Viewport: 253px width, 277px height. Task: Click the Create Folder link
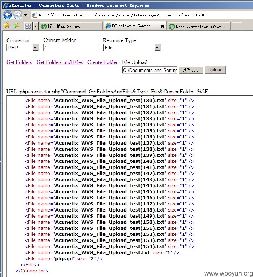(x=102, y=62)
